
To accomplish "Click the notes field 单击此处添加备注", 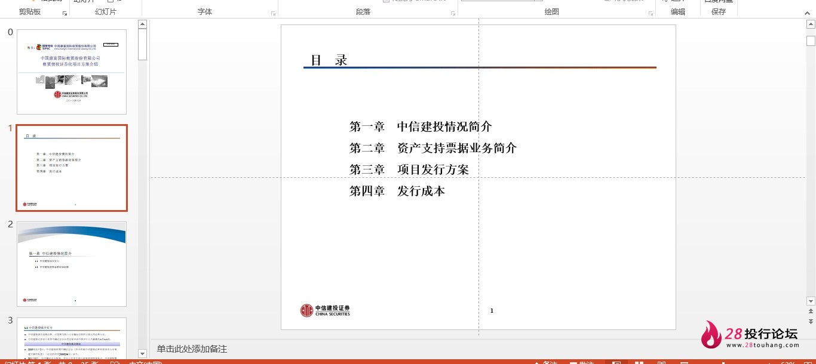I will (192, 348).
